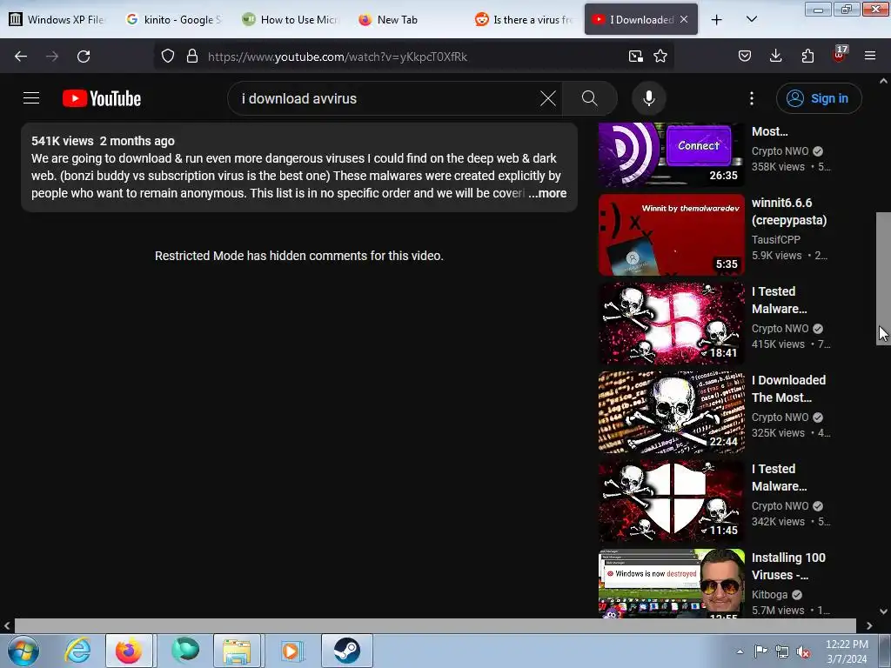Open the Kitboga Installing 100 Viruses thumbnail

pos(672,584)
